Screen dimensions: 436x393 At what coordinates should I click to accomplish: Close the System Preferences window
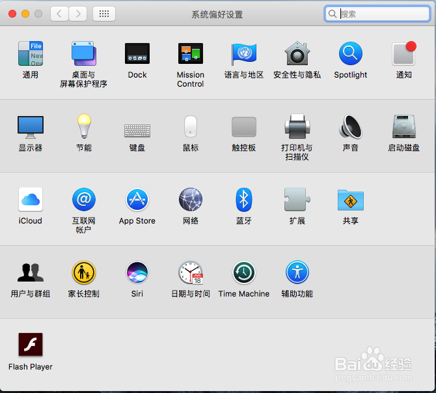click(x=12, y=14)
